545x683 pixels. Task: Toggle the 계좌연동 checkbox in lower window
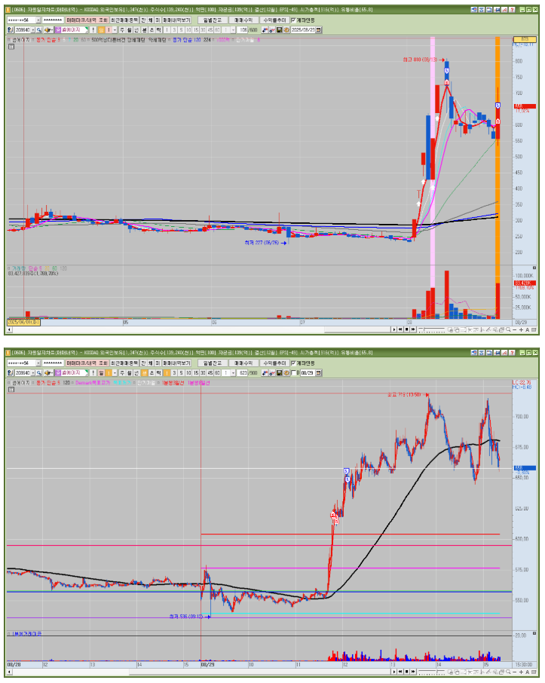pyautogui.click(x=293, y=363)
